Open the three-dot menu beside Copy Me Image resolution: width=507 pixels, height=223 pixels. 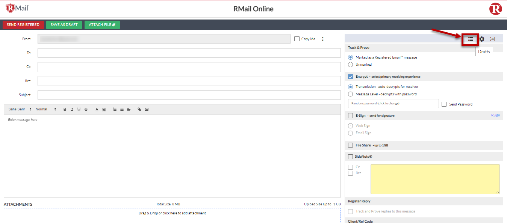point(322,39)
